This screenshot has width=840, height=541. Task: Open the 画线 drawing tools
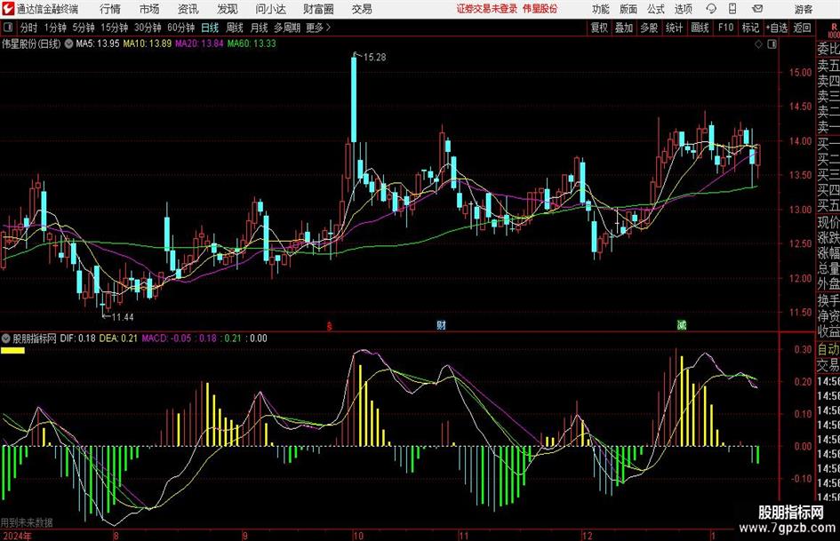pos(700,28)
